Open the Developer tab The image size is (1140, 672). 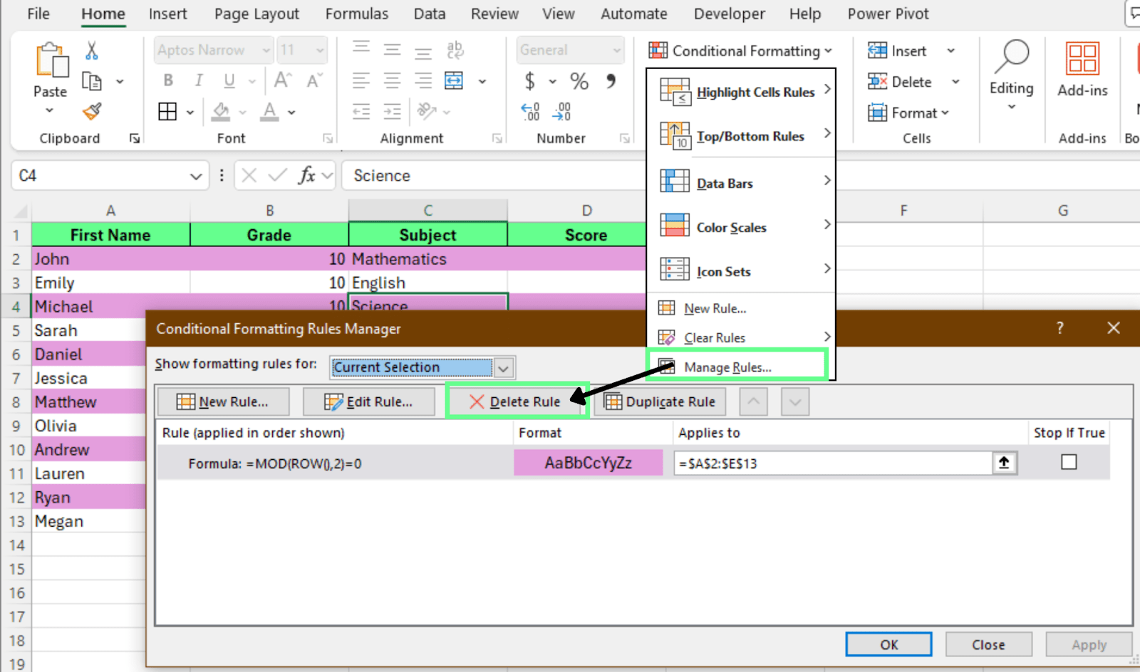pos(730,14)
